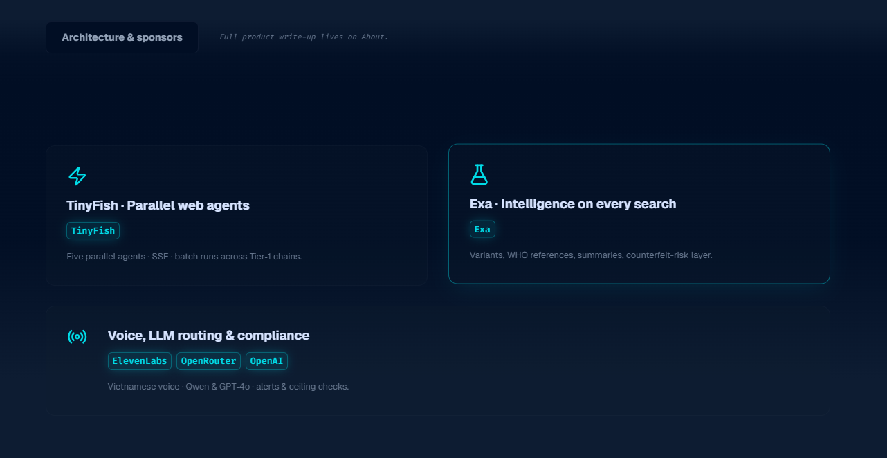Select the Exa tag badge

tap(482, 229)
